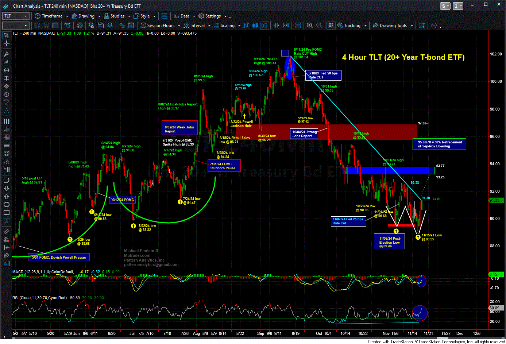This screenshot has width=506, height=344.
Task: Click the 10/04/24 Strong Jobs Report label
Action: coord(304,134)
